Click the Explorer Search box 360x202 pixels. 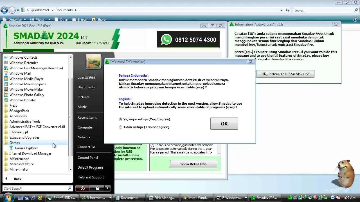(x=326, y=10)
